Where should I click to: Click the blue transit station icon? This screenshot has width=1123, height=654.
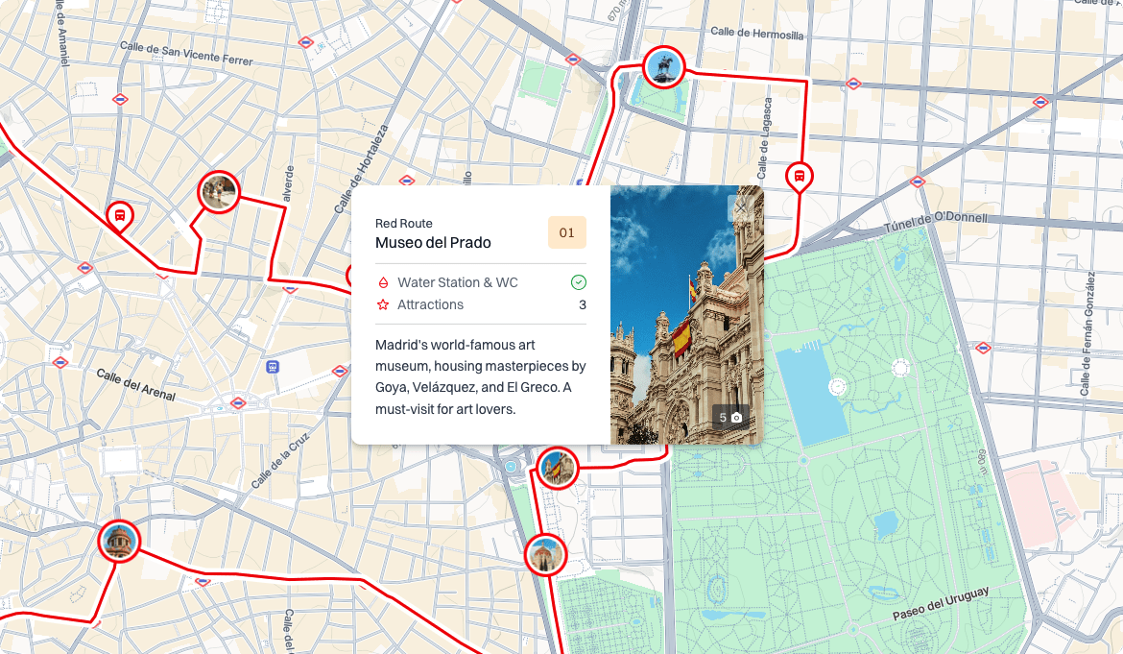click(x=273, y=367)
